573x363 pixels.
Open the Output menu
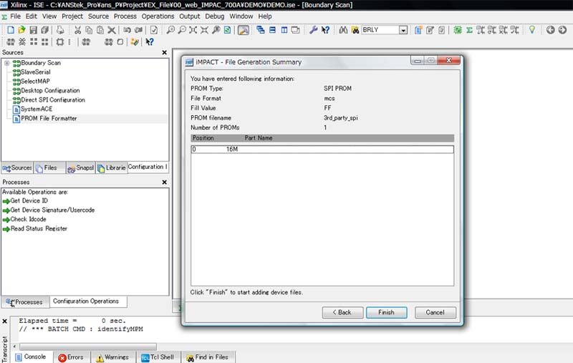[189, 16]
